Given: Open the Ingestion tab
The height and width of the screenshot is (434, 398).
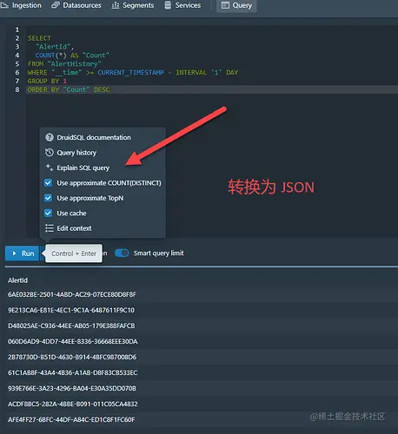Looking at the screenshot, I should [23, 5].
